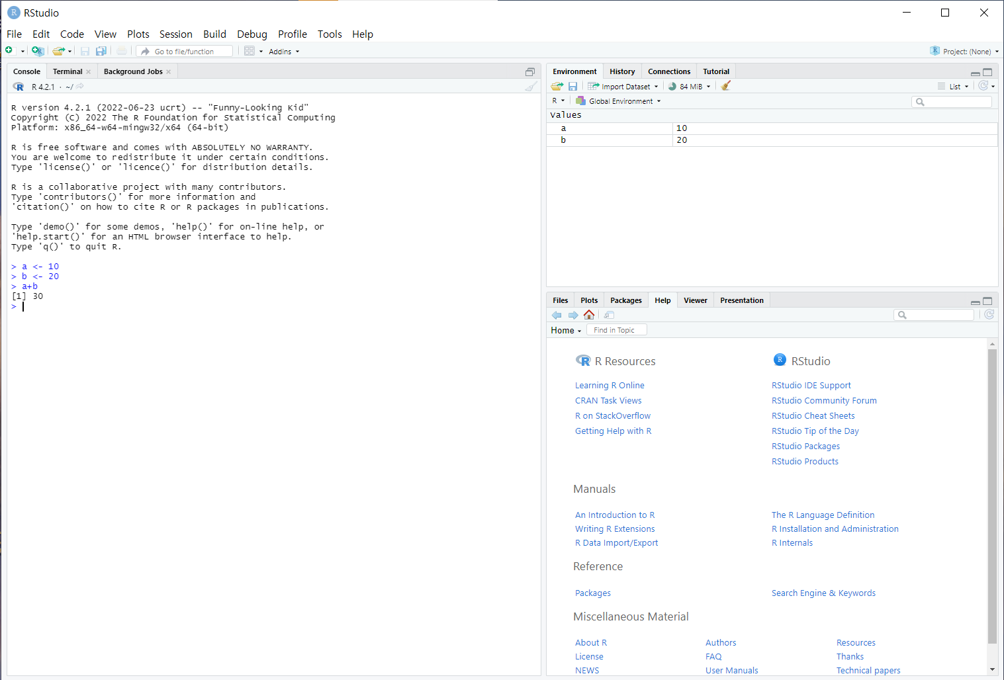Switch to the Connections tab
The height and width of the screenshot is (680, 1004).
[669, 71]
